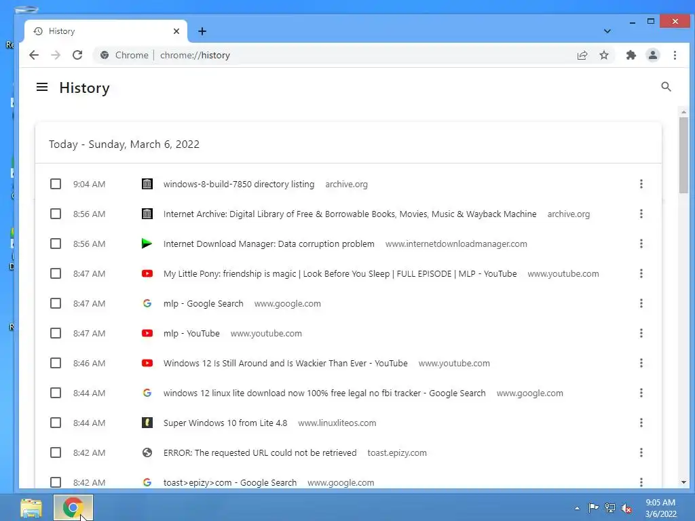Open more actions for mlp - Google Search
This screenshot has height=521, width=695.
[x=641, y=303]
